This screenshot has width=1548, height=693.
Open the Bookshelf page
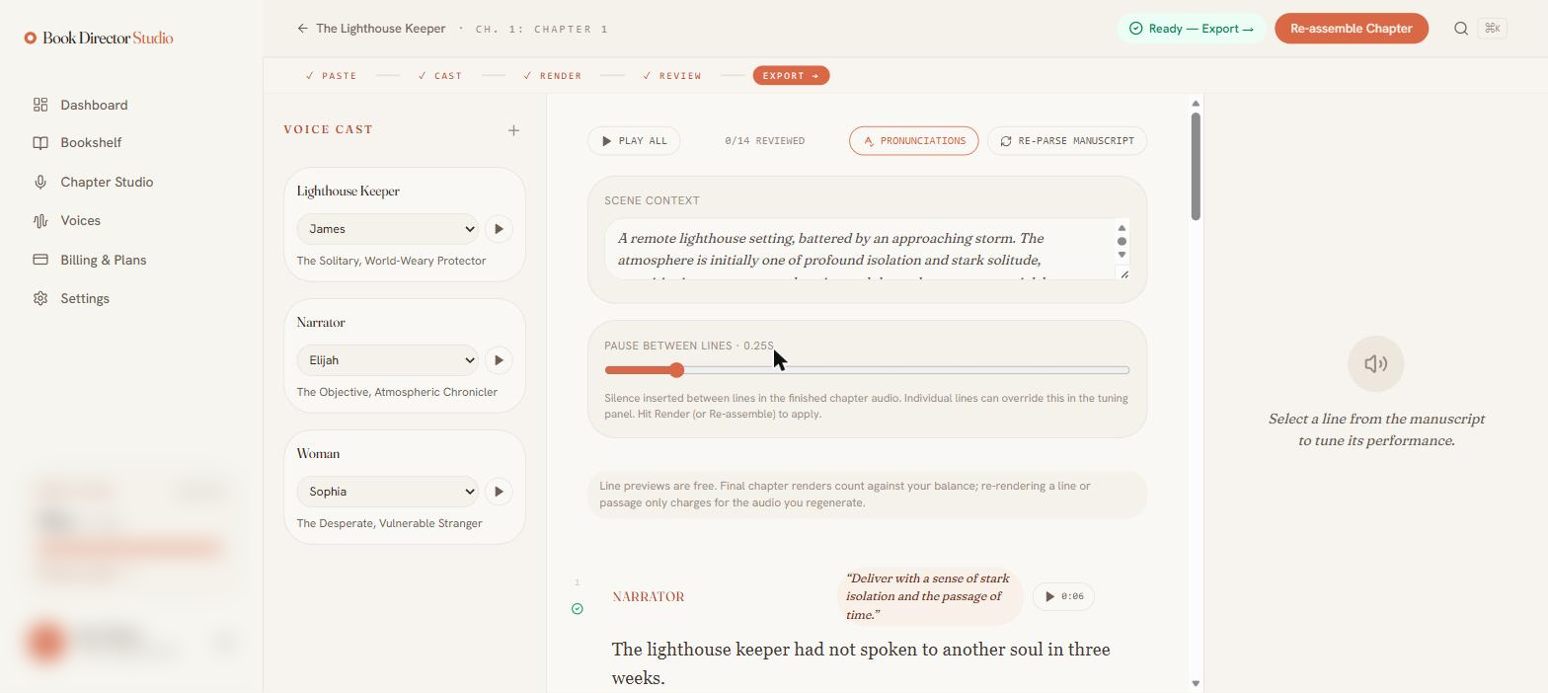(x=91, y=142)
